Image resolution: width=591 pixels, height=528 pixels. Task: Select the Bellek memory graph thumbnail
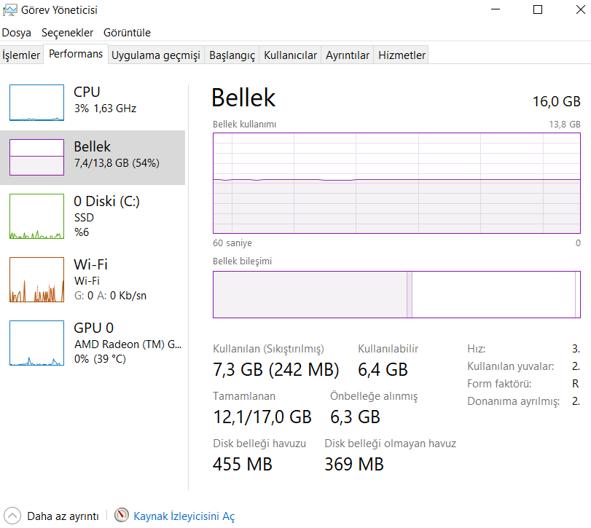tap(36, 157)
